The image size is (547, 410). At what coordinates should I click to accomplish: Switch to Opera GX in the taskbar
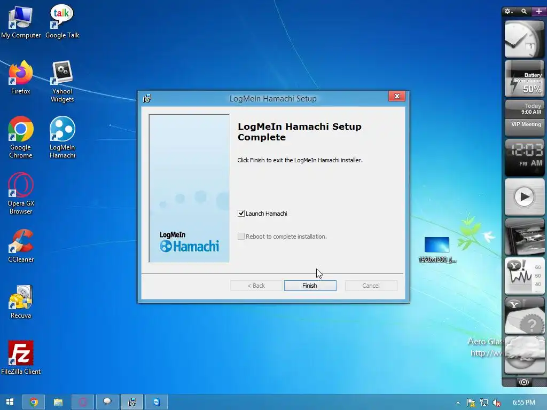point(83,402)
